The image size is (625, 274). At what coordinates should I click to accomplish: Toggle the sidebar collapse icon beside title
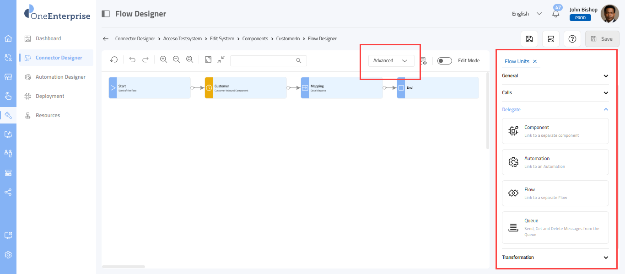tap(106, 14)
